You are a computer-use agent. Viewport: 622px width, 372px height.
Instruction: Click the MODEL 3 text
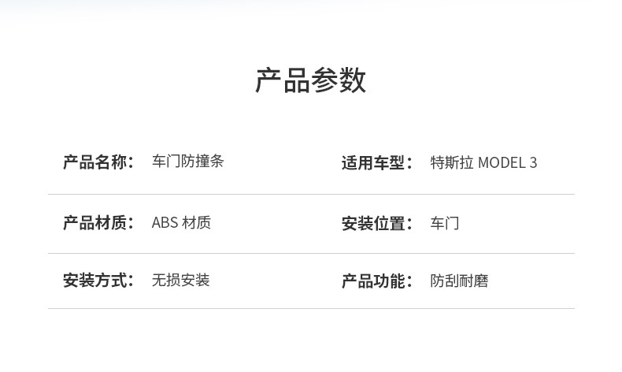[x=507, y=163]
